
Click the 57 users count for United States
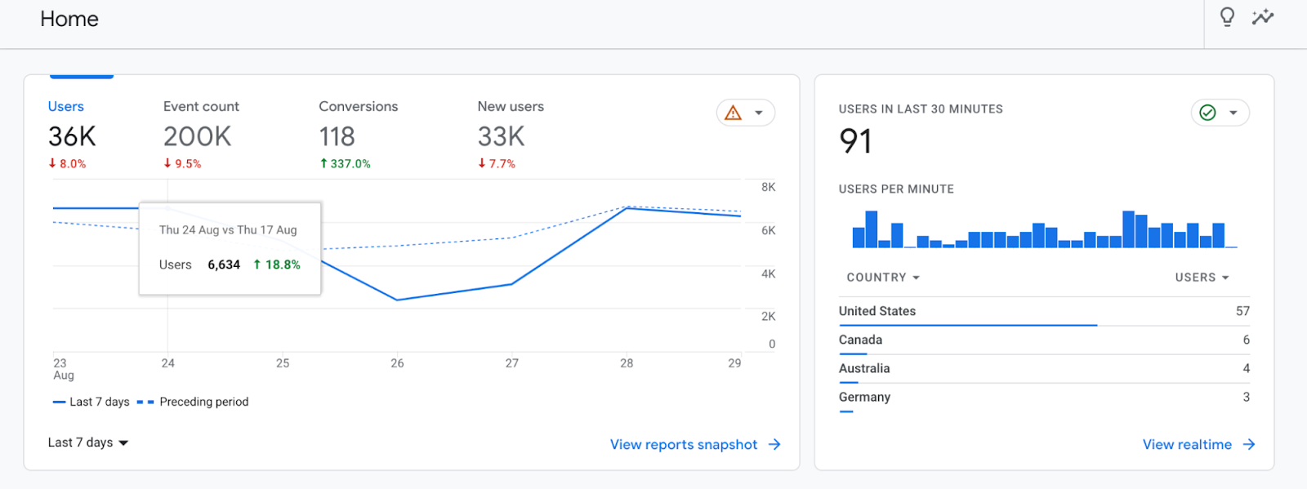pyautogui.click(x=1242, y=311)
